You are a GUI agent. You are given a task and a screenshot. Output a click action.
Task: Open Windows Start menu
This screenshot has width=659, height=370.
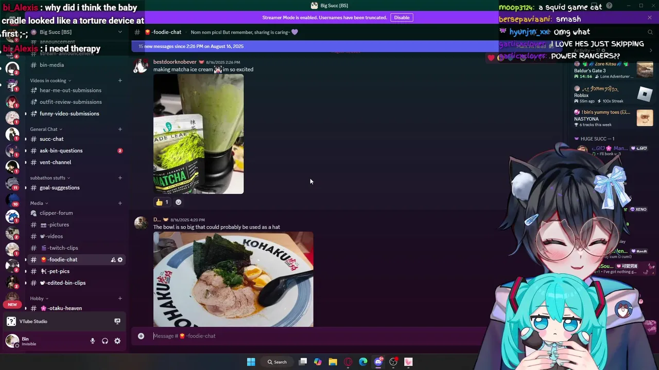251,362
